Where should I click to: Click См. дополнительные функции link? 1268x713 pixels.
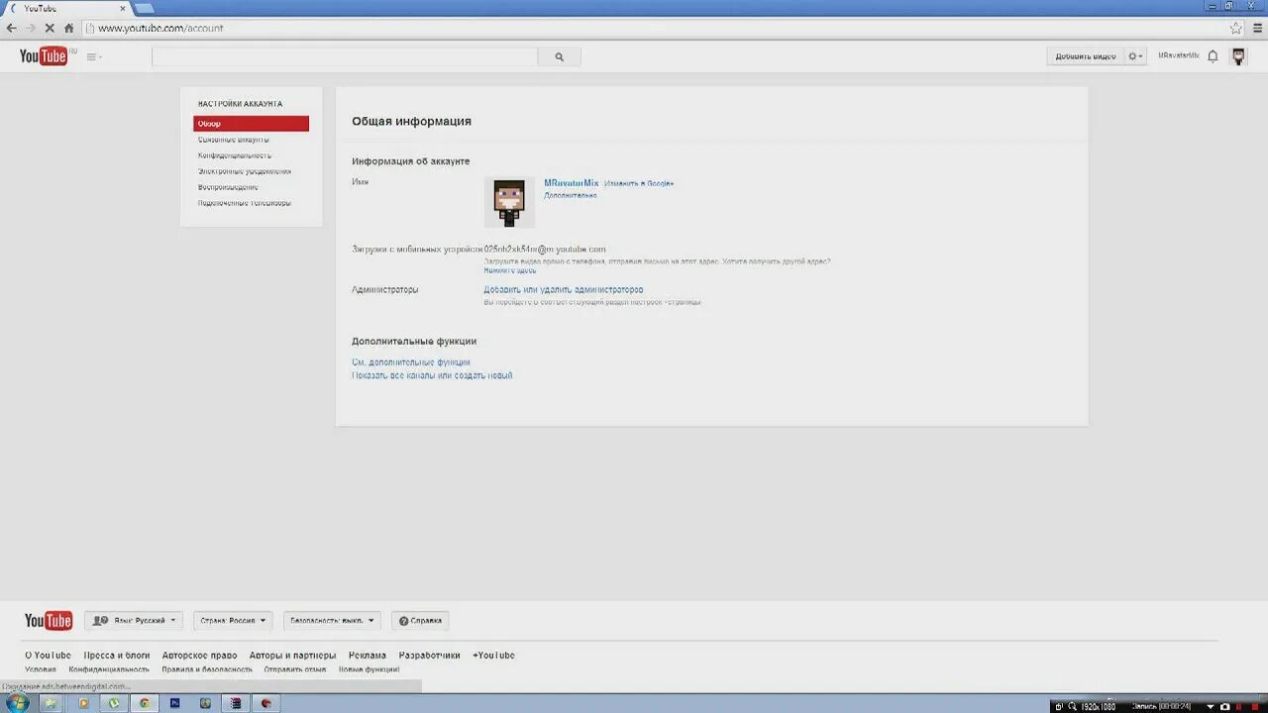(x=411, y=362)
